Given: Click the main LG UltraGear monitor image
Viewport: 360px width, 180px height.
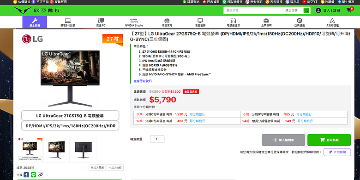Looking at the screenshot, I should (70, 79).
